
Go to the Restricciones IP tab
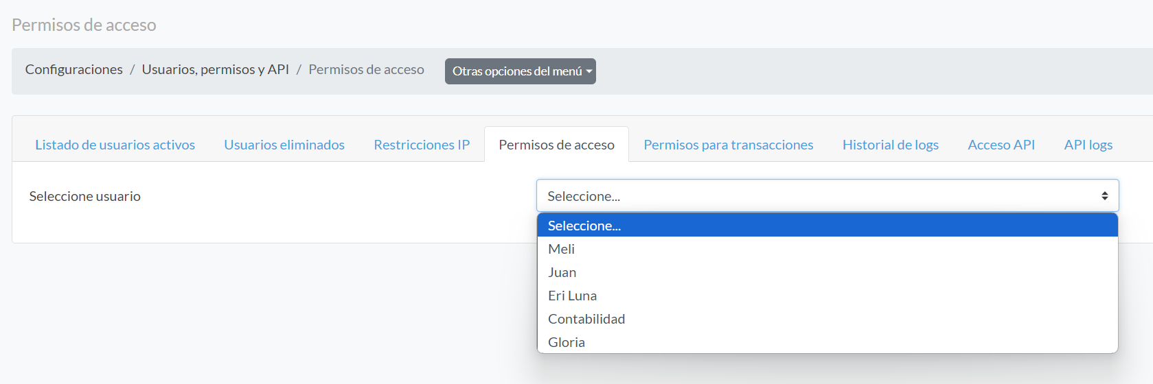[422, 145]
